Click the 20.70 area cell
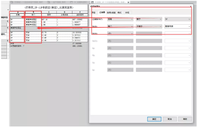198x127 pixels. click(49, 33)
